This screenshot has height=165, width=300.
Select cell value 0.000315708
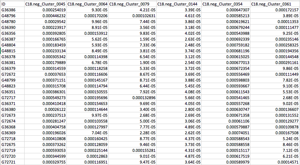pos(46,86)
